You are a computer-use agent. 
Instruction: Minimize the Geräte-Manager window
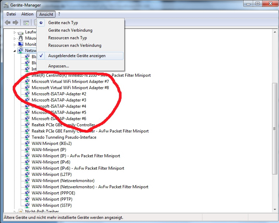[x=249, y=3]
